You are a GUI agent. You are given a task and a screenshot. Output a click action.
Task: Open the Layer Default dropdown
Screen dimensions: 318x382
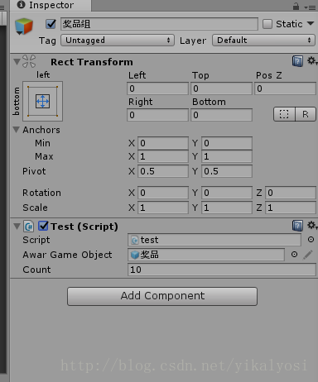263,41
